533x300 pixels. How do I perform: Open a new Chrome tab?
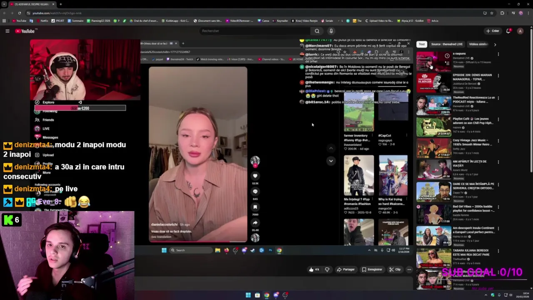(60, 4)
